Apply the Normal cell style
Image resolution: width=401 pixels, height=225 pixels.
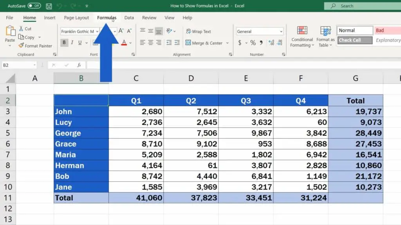(354, 30)
